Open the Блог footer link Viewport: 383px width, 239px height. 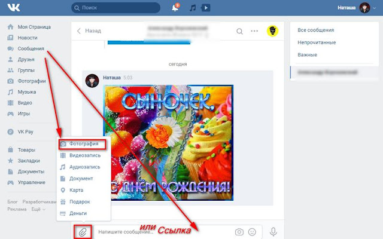[x=13, y=202]
